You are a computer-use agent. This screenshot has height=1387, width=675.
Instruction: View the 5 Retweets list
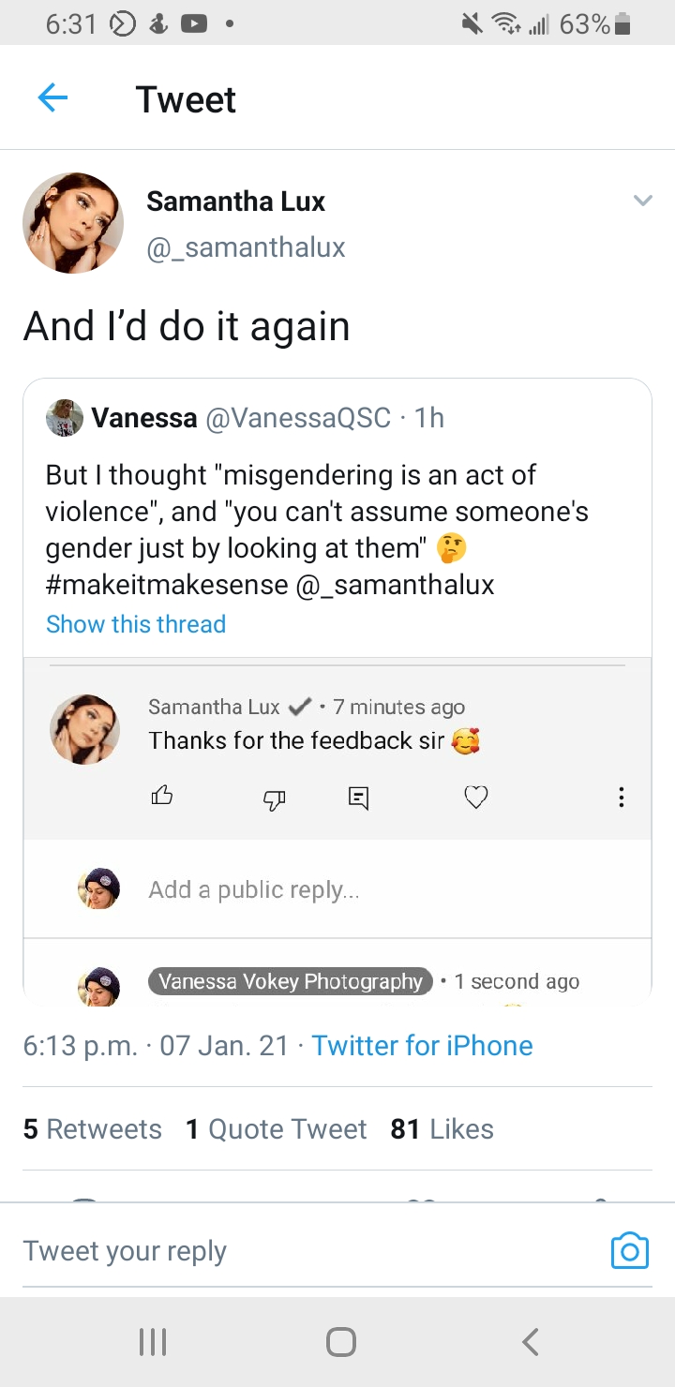[x=92, y=1129]
